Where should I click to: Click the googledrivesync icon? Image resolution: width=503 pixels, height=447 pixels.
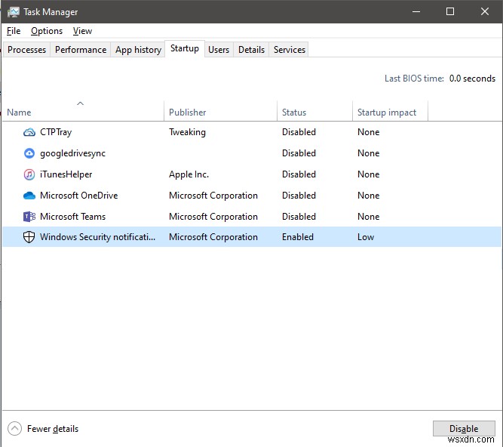(29, 153)
